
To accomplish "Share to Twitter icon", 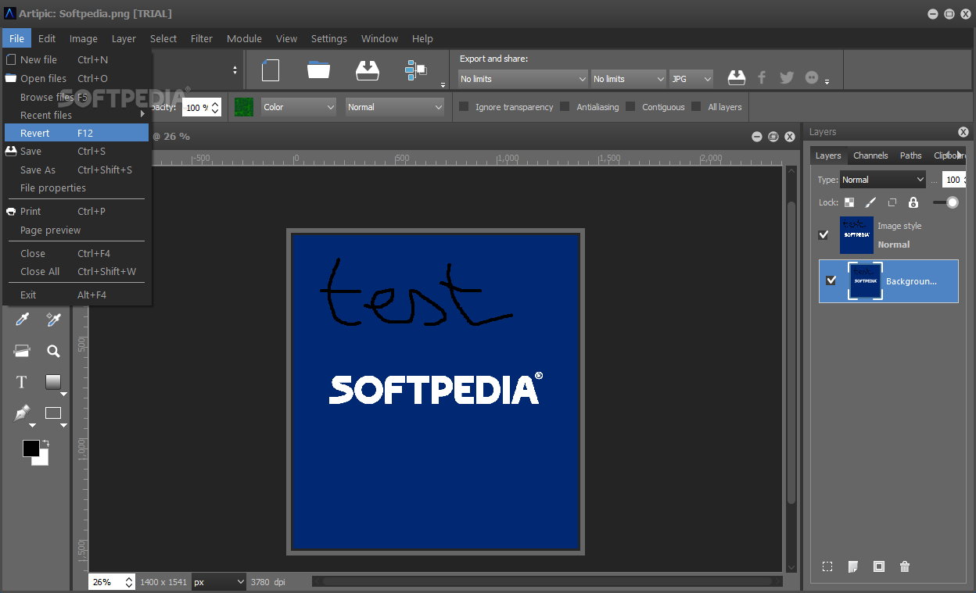I will coord(787,78).
